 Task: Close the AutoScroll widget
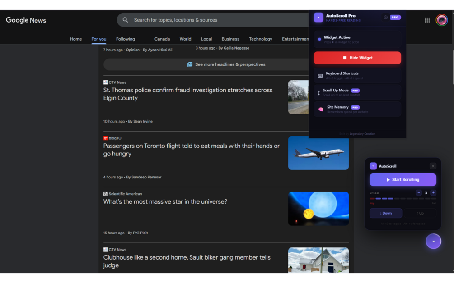[433, 166]
